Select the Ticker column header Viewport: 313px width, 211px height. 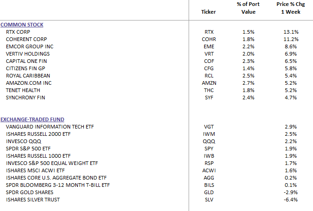tap(209, 12)
